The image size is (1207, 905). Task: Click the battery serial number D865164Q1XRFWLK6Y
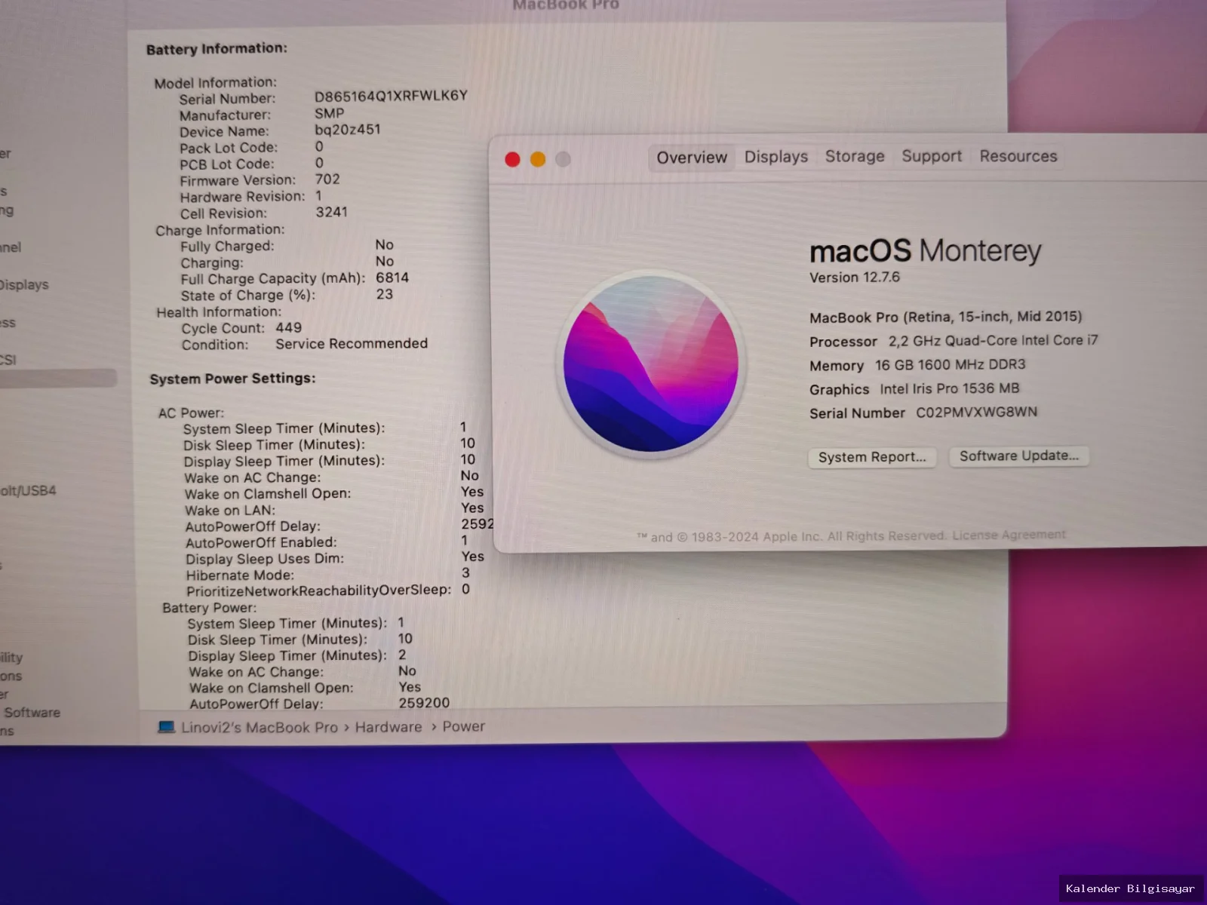tap(391, 96)
